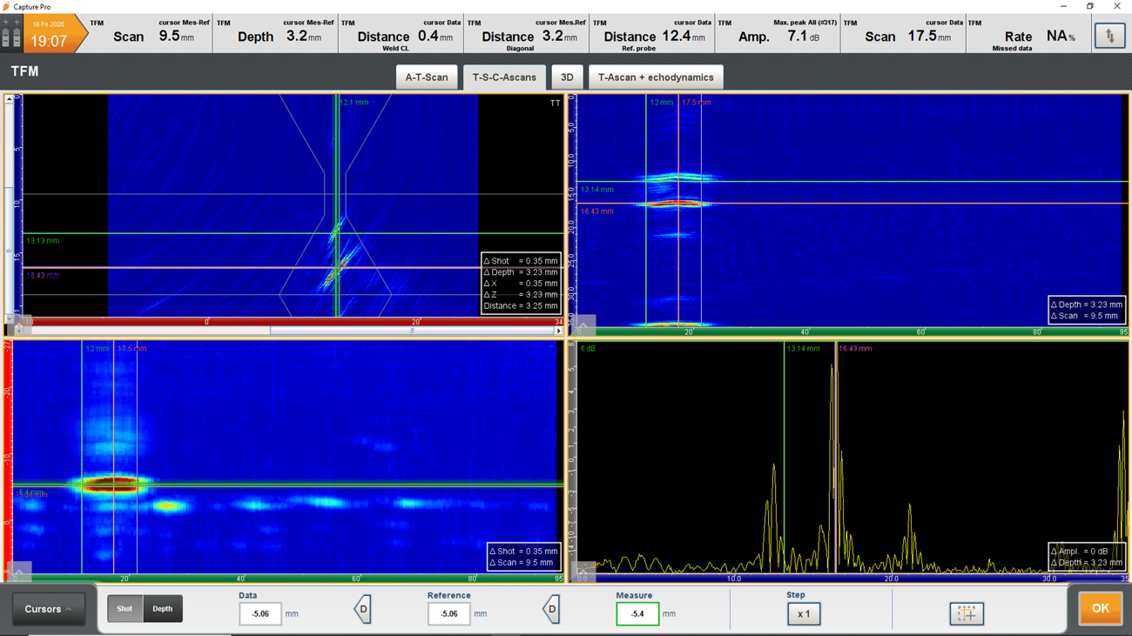
Task: Click the Measure value input field
Action: (637, 613)
